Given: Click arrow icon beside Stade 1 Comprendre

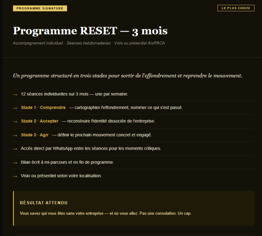Looking at the screenshot, I should click(x=15, y=108).
